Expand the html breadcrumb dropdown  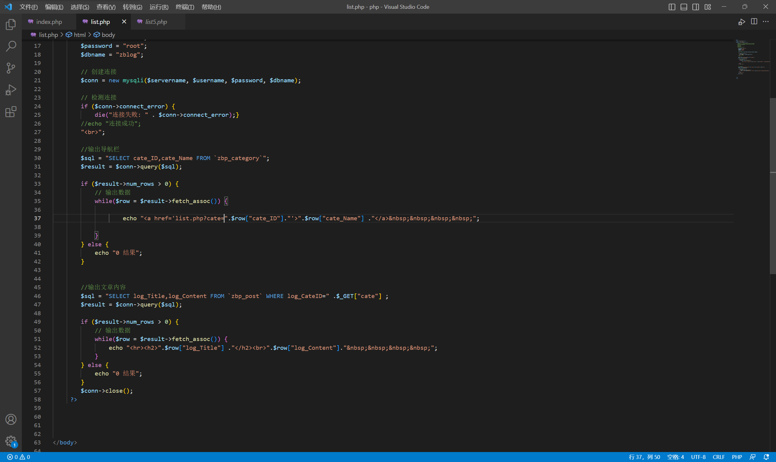[79, 35]
